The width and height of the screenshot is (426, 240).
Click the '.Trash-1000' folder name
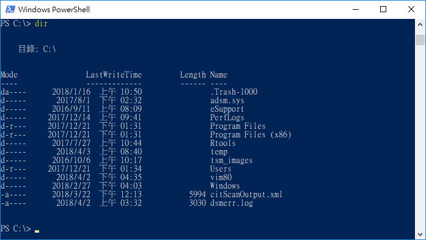(234, 92)
